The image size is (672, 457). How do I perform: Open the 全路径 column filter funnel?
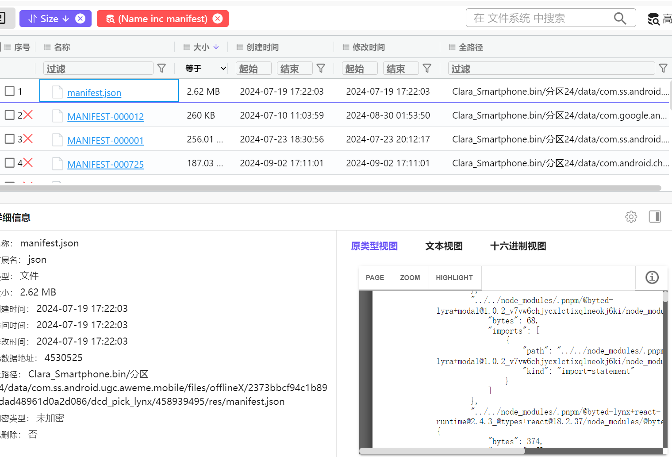[x=663, y=68]
